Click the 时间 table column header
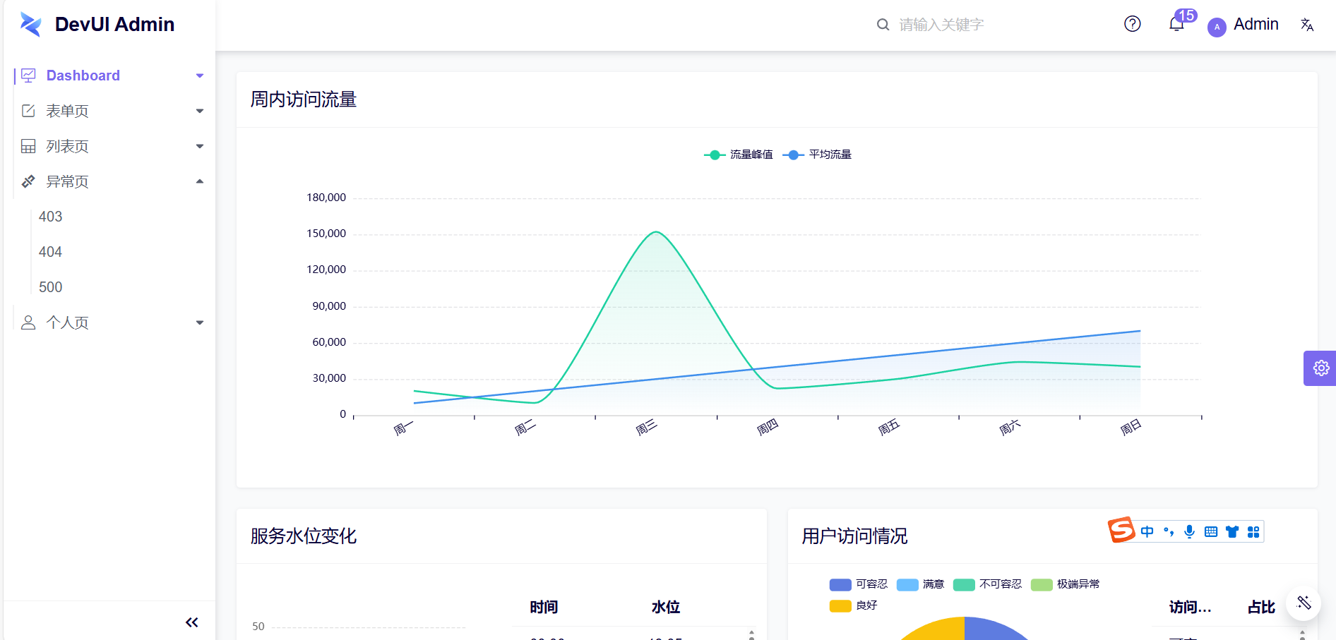The height and width of the screenshot is (640, 1336). 544,607
